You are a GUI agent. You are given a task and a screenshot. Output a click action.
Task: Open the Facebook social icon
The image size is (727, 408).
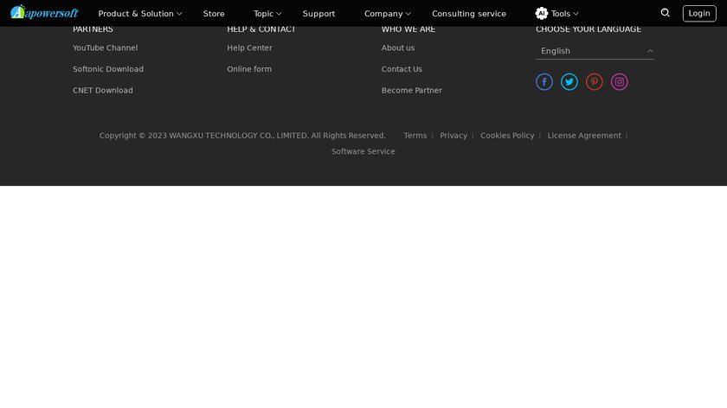tap(544, 82)
